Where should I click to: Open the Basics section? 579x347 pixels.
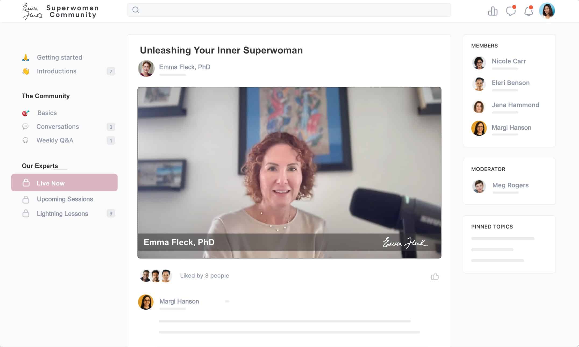(47, 113)
